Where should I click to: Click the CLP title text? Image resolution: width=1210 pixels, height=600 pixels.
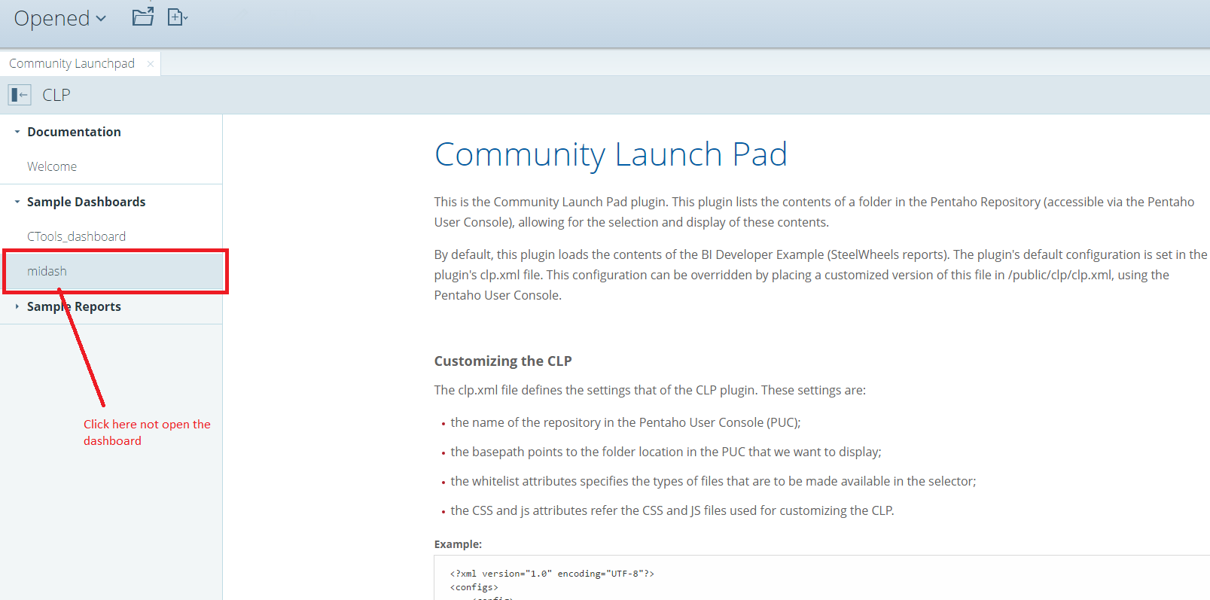[x=56, y=95]
